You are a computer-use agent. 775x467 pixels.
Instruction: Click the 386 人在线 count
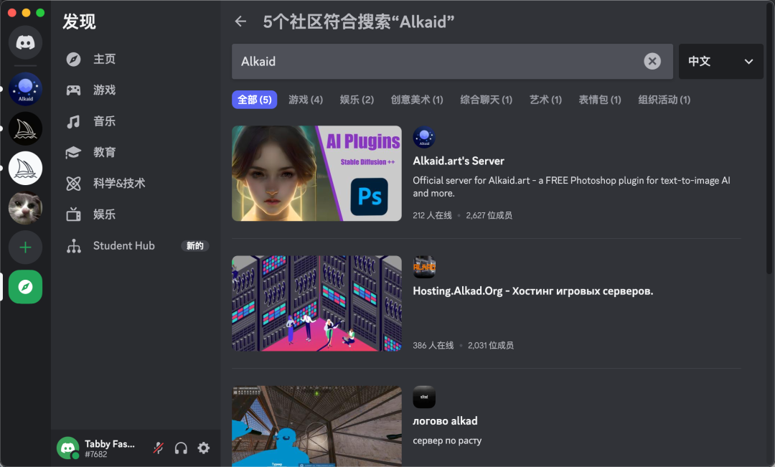click(433, 346)
